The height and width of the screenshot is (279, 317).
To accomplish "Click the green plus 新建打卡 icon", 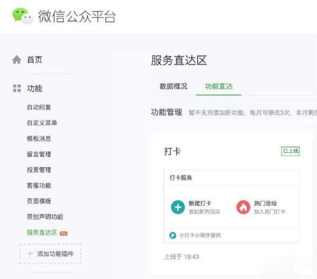I will coord(178,207).
